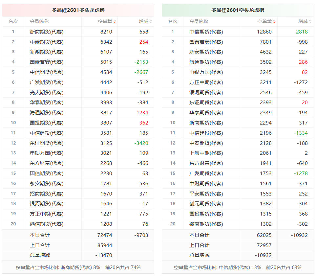Click long total change -13470

point(104,255)
